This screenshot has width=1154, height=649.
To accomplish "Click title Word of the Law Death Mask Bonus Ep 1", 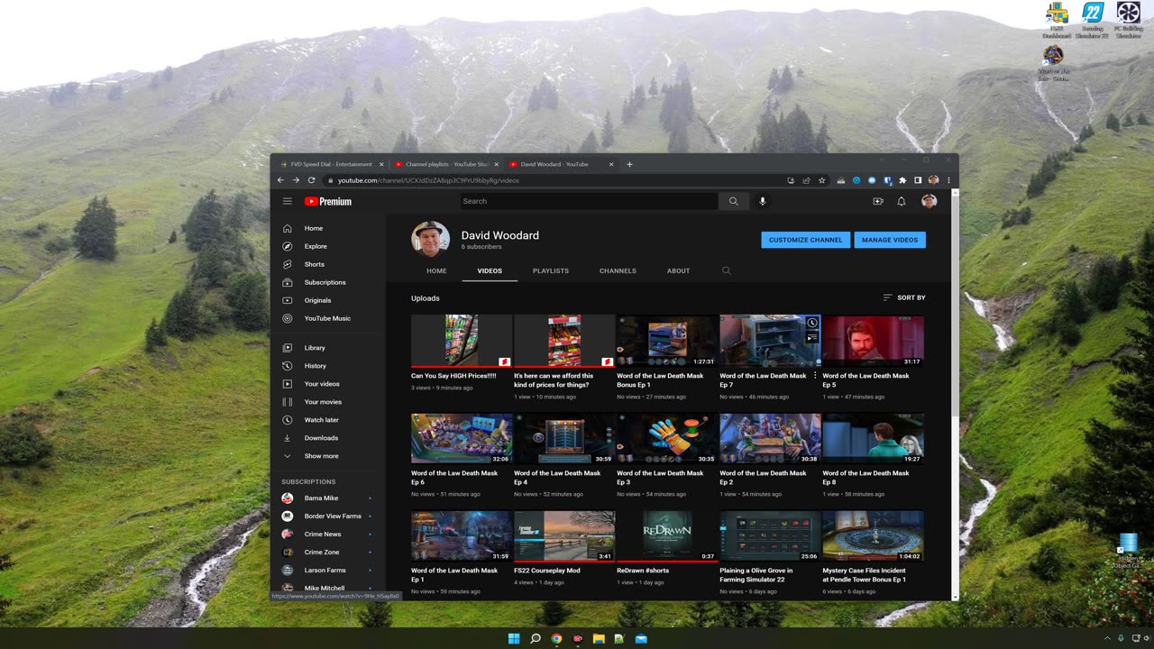I will pos(660,380).
